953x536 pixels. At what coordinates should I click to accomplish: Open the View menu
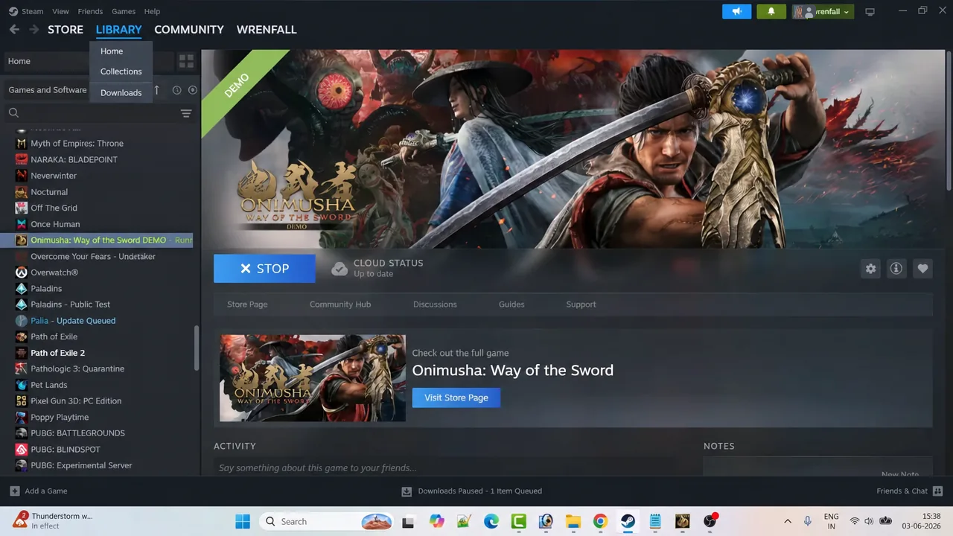point(60,11)
